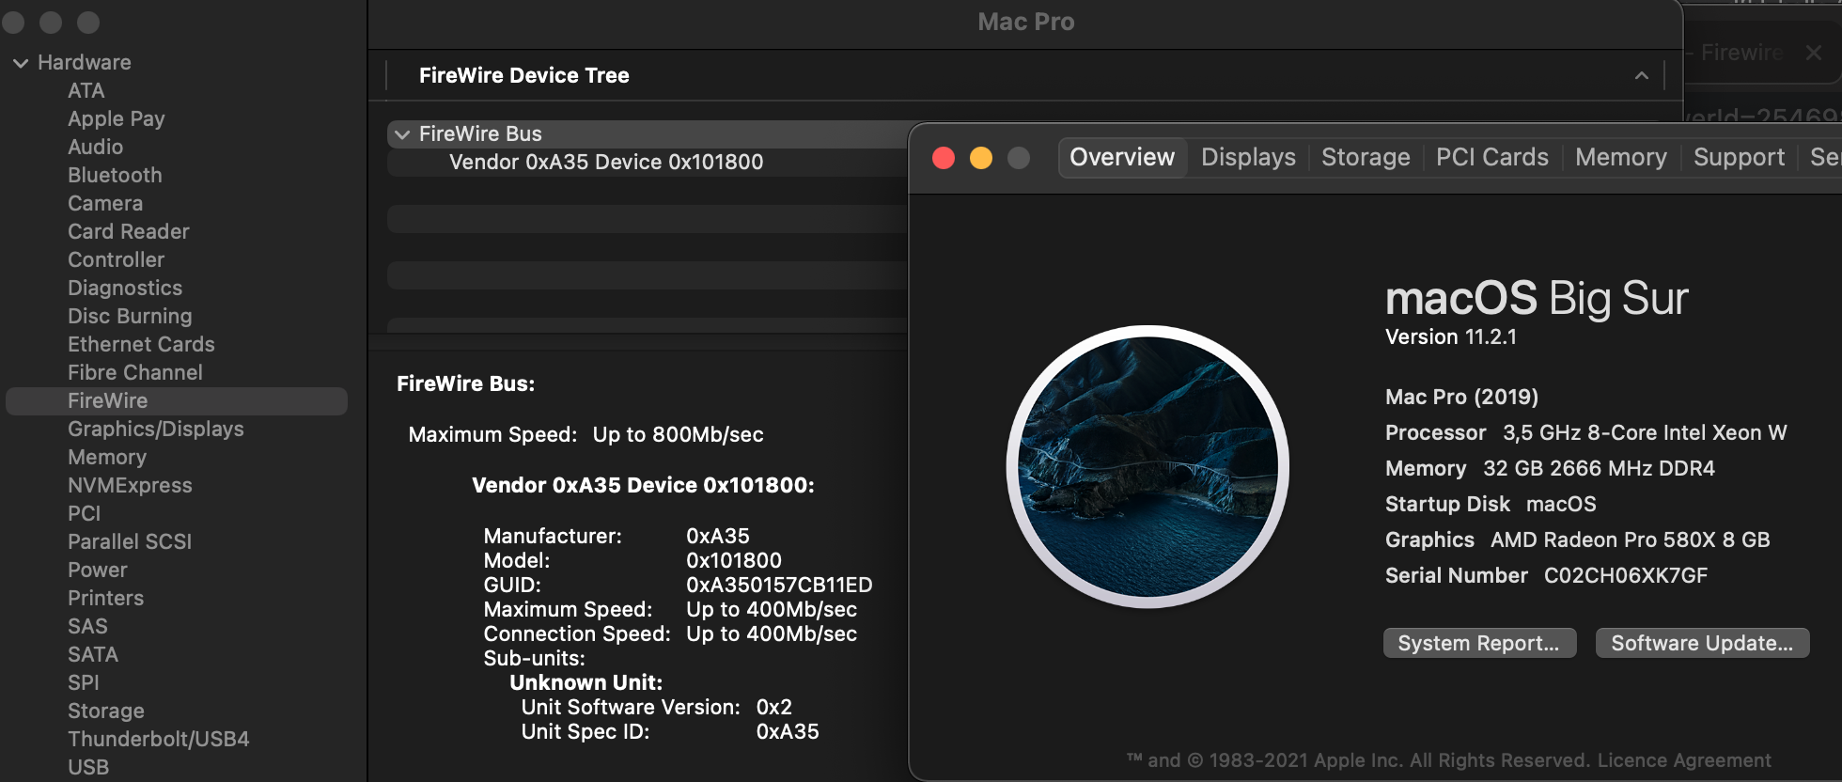Open the Licence Agreement link
1842x782 pixels.
[x=1684, y=760]
